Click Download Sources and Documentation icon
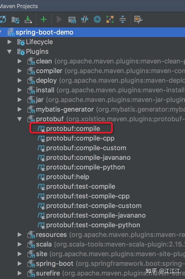Viewport: 185px width, 279px height. [x=28, y=20]
